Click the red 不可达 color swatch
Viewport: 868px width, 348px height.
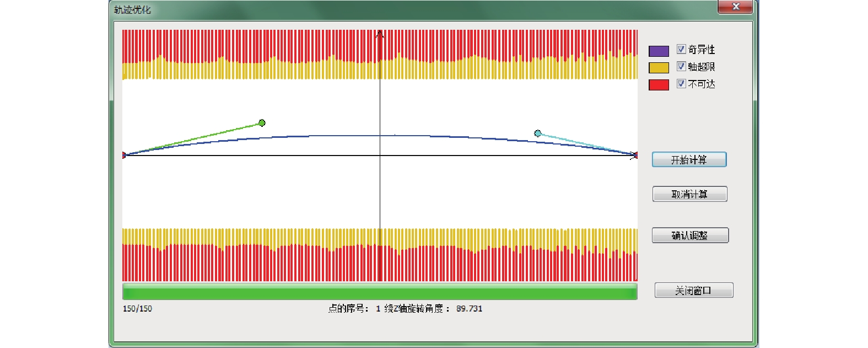coord(659,84)
